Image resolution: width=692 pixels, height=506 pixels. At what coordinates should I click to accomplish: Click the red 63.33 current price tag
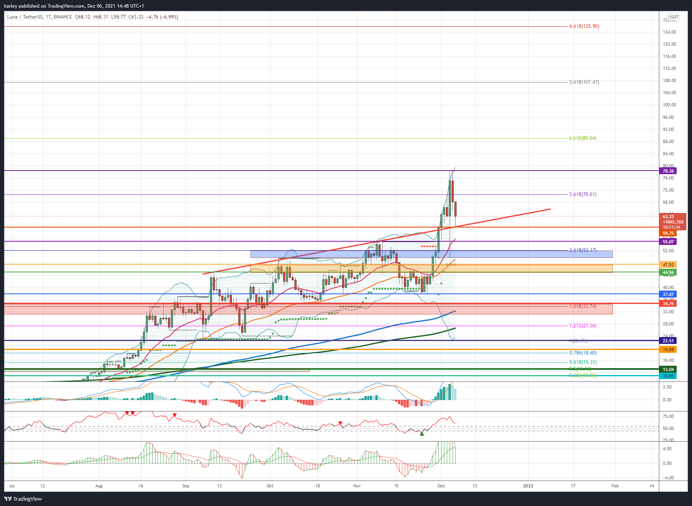(673, 221)
